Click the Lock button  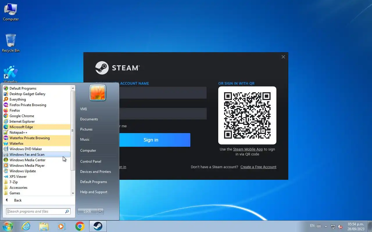[x=87, y=211]
